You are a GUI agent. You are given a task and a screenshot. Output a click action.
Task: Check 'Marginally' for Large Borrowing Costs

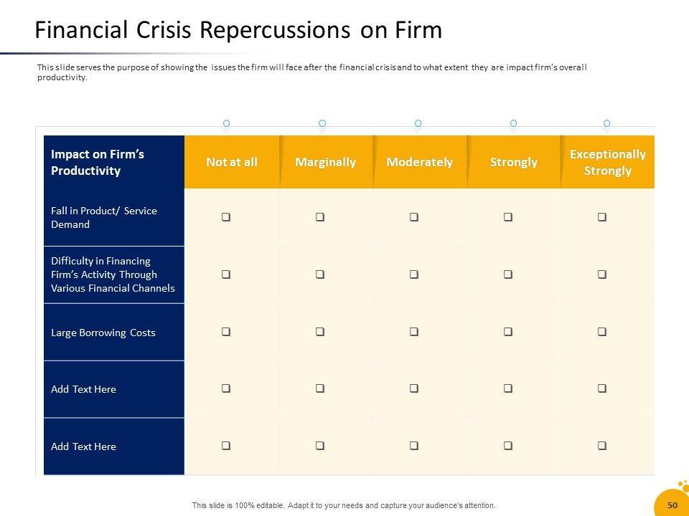(x=320, y=332)
